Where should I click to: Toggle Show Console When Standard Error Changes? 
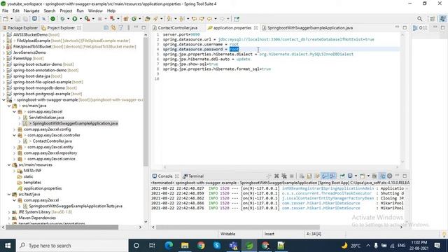pyautogui.click(x=332, y=176)
